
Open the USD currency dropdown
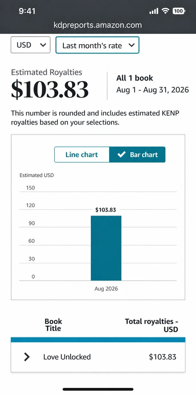(x=30, y=45)
